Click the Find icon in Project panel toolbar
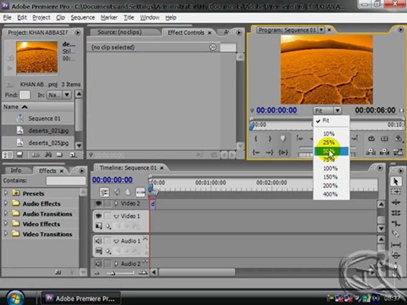 [48, 155]
